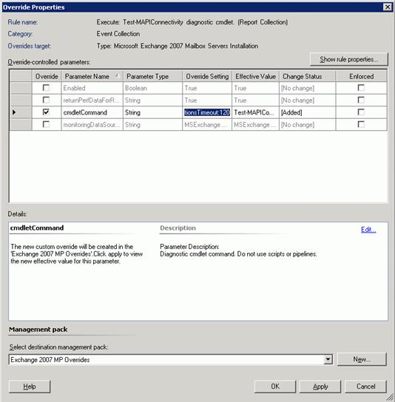This screenshot has height=402, width=395.
Task: Click the Overrides target label
Action: tap(30, 46)
